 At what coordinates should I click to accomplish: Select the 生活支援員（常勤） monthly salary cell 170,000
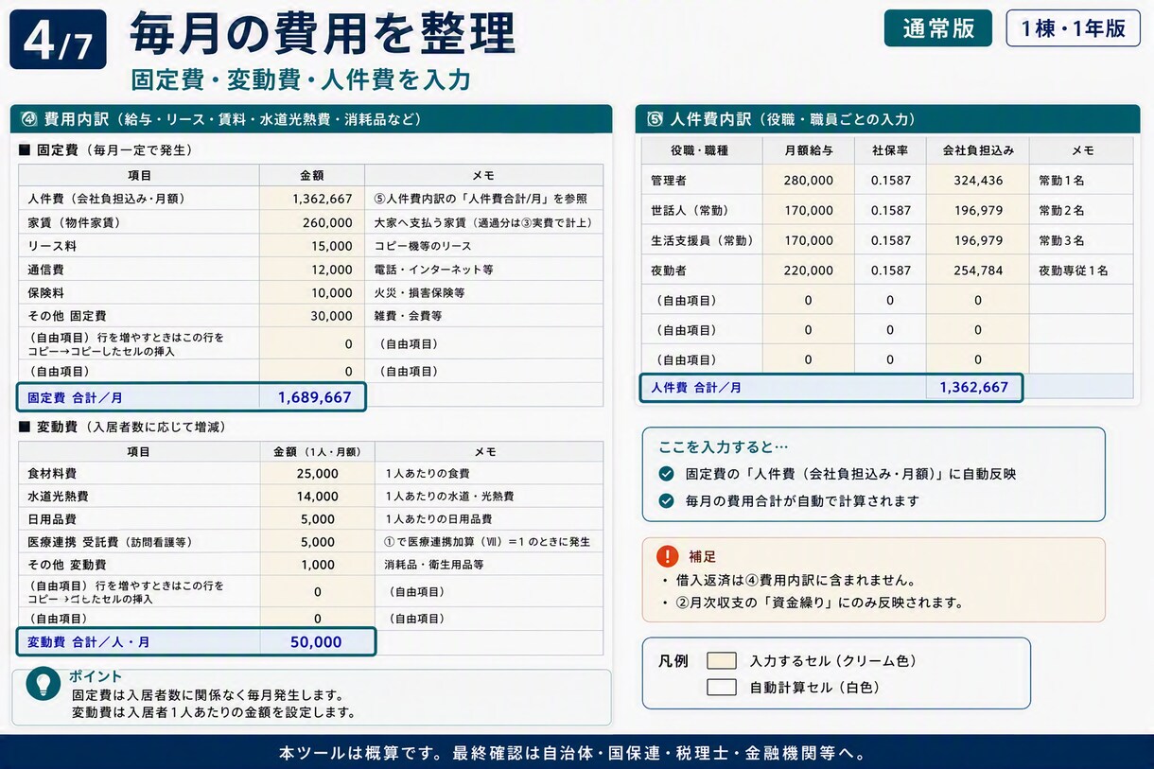click(x=809, y=240)
